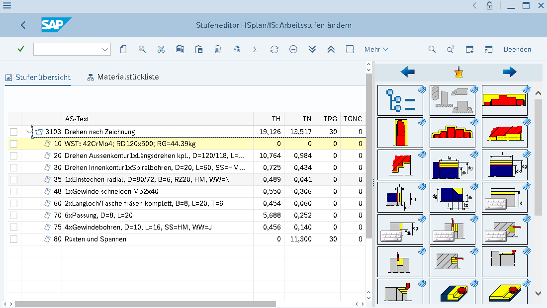Image resolution: width=547 pixels, height=308 pixels.
Task: Select the tree structure picture tile
Action: [x=400, y=100]
